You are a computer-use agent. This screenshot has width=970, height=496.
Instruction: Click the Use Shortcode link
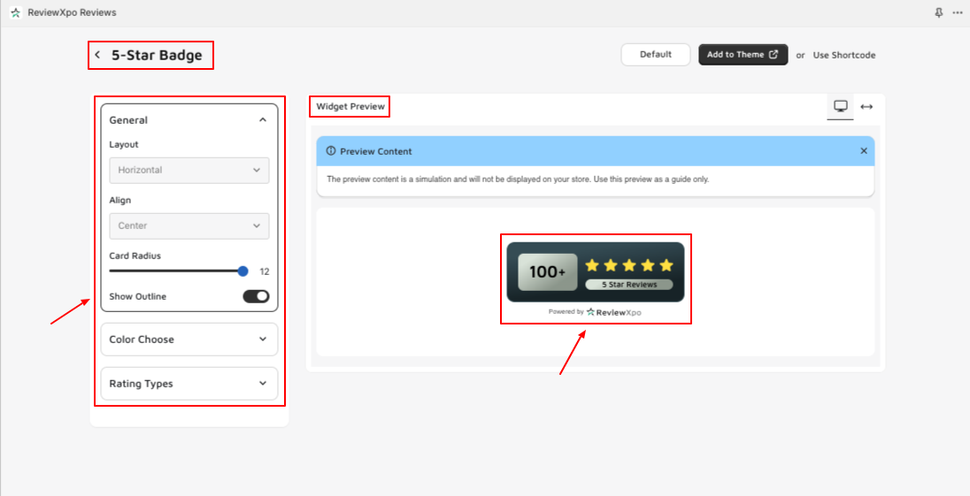click(x=843, y=55)
